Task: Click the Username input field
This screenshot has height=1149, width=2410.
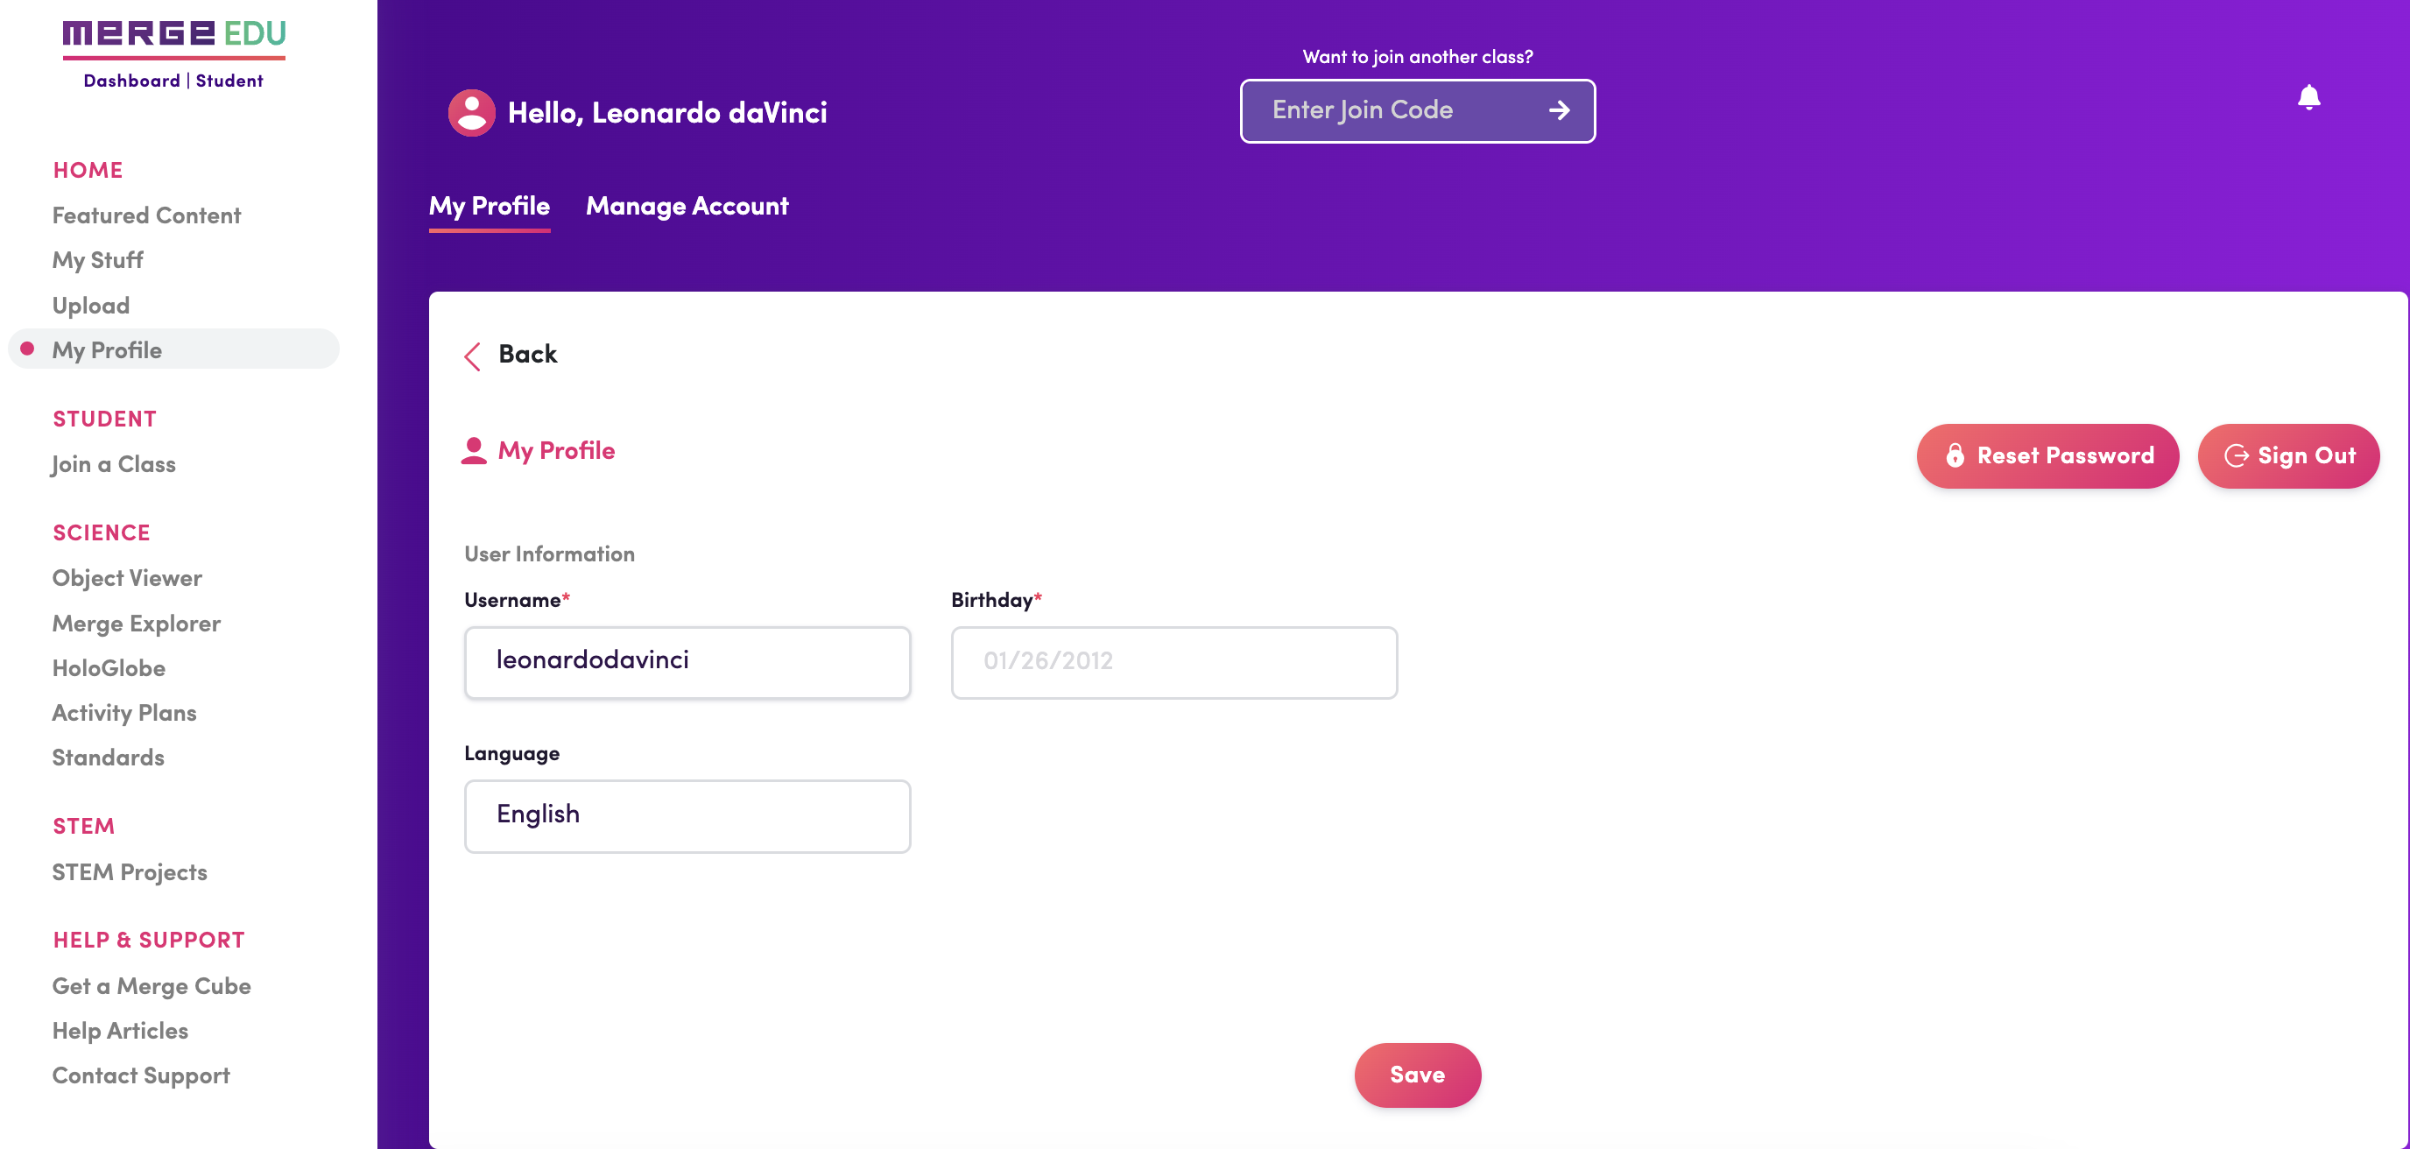Action: [687, 662]
